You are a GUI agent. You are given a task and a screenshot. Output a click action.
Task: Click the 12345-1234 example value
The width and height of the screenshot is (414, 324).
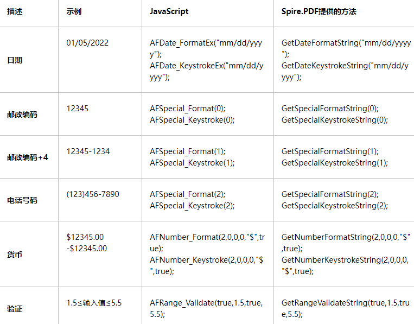88,151
